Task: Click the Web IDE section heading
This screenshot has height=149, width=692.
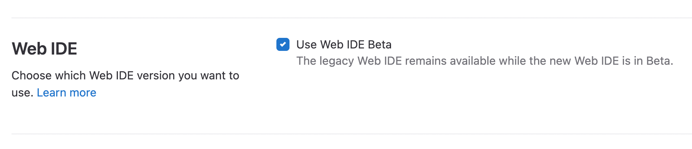Action: tap(44, 49)
